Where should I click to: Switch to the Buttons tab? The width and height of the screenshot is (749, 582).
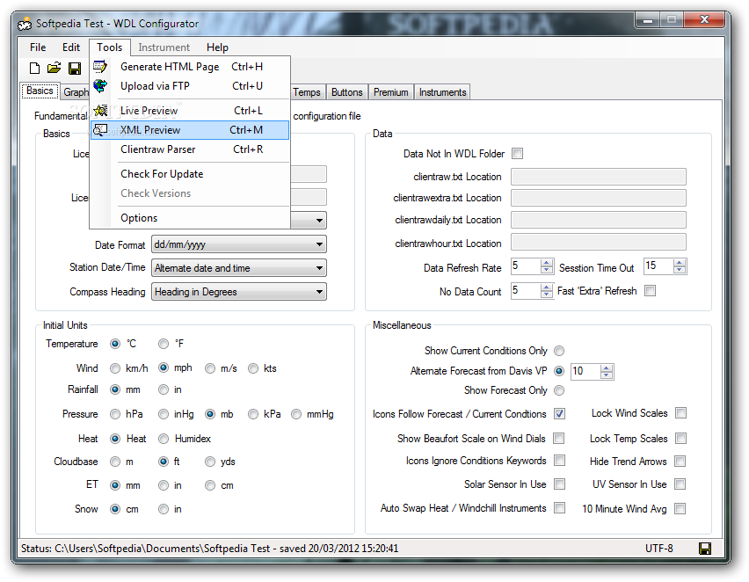coord(346,92)
